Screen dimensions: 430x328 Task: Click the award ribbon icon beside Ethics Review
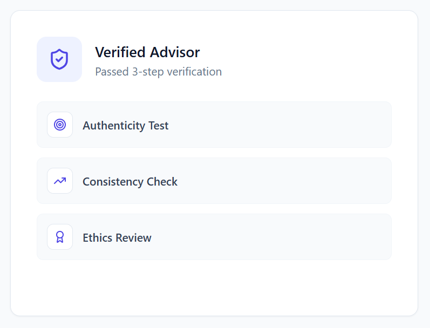[60, 237]
